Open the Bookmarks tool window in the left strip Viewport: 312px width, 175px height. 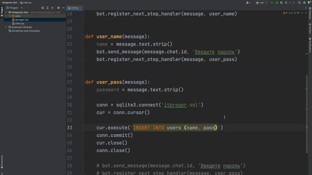[x=2, y=161]
